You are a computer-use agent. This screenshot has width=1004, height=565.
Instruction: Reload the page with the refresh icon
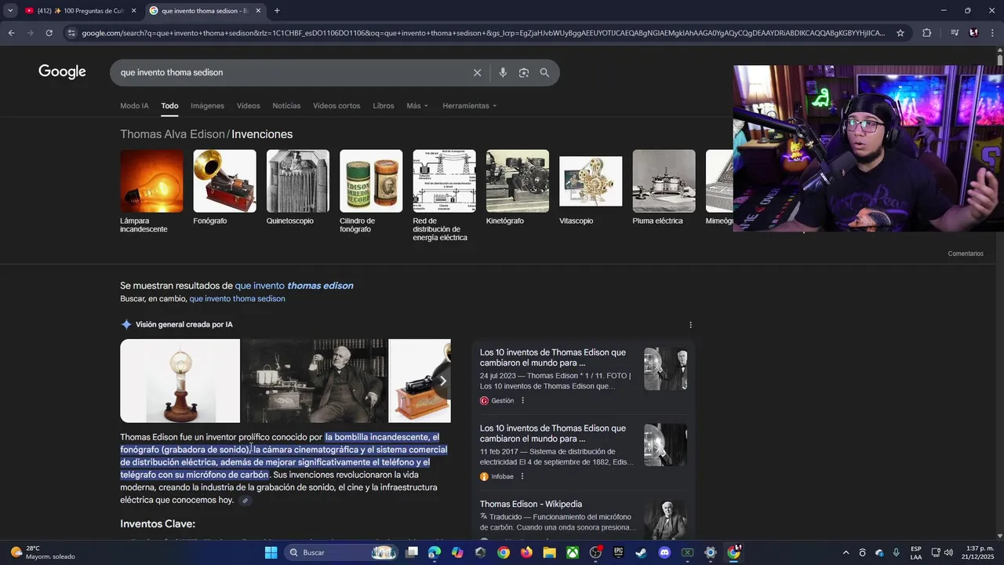click(49, 33)
